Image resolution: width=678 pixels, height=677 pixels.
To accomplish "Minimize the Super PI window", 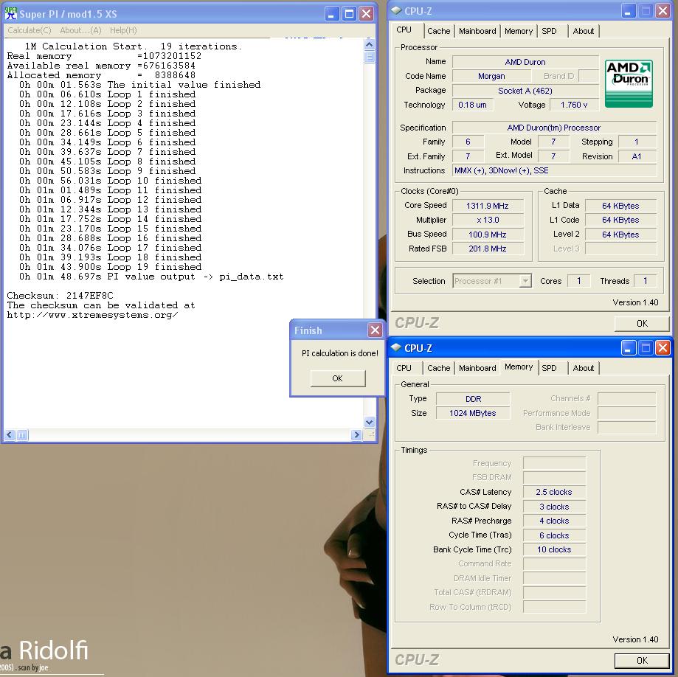I will click(332, 14).
